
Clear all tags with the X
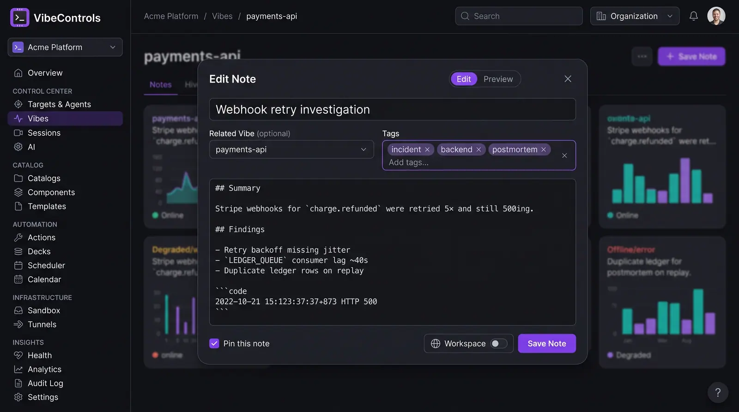564,155
